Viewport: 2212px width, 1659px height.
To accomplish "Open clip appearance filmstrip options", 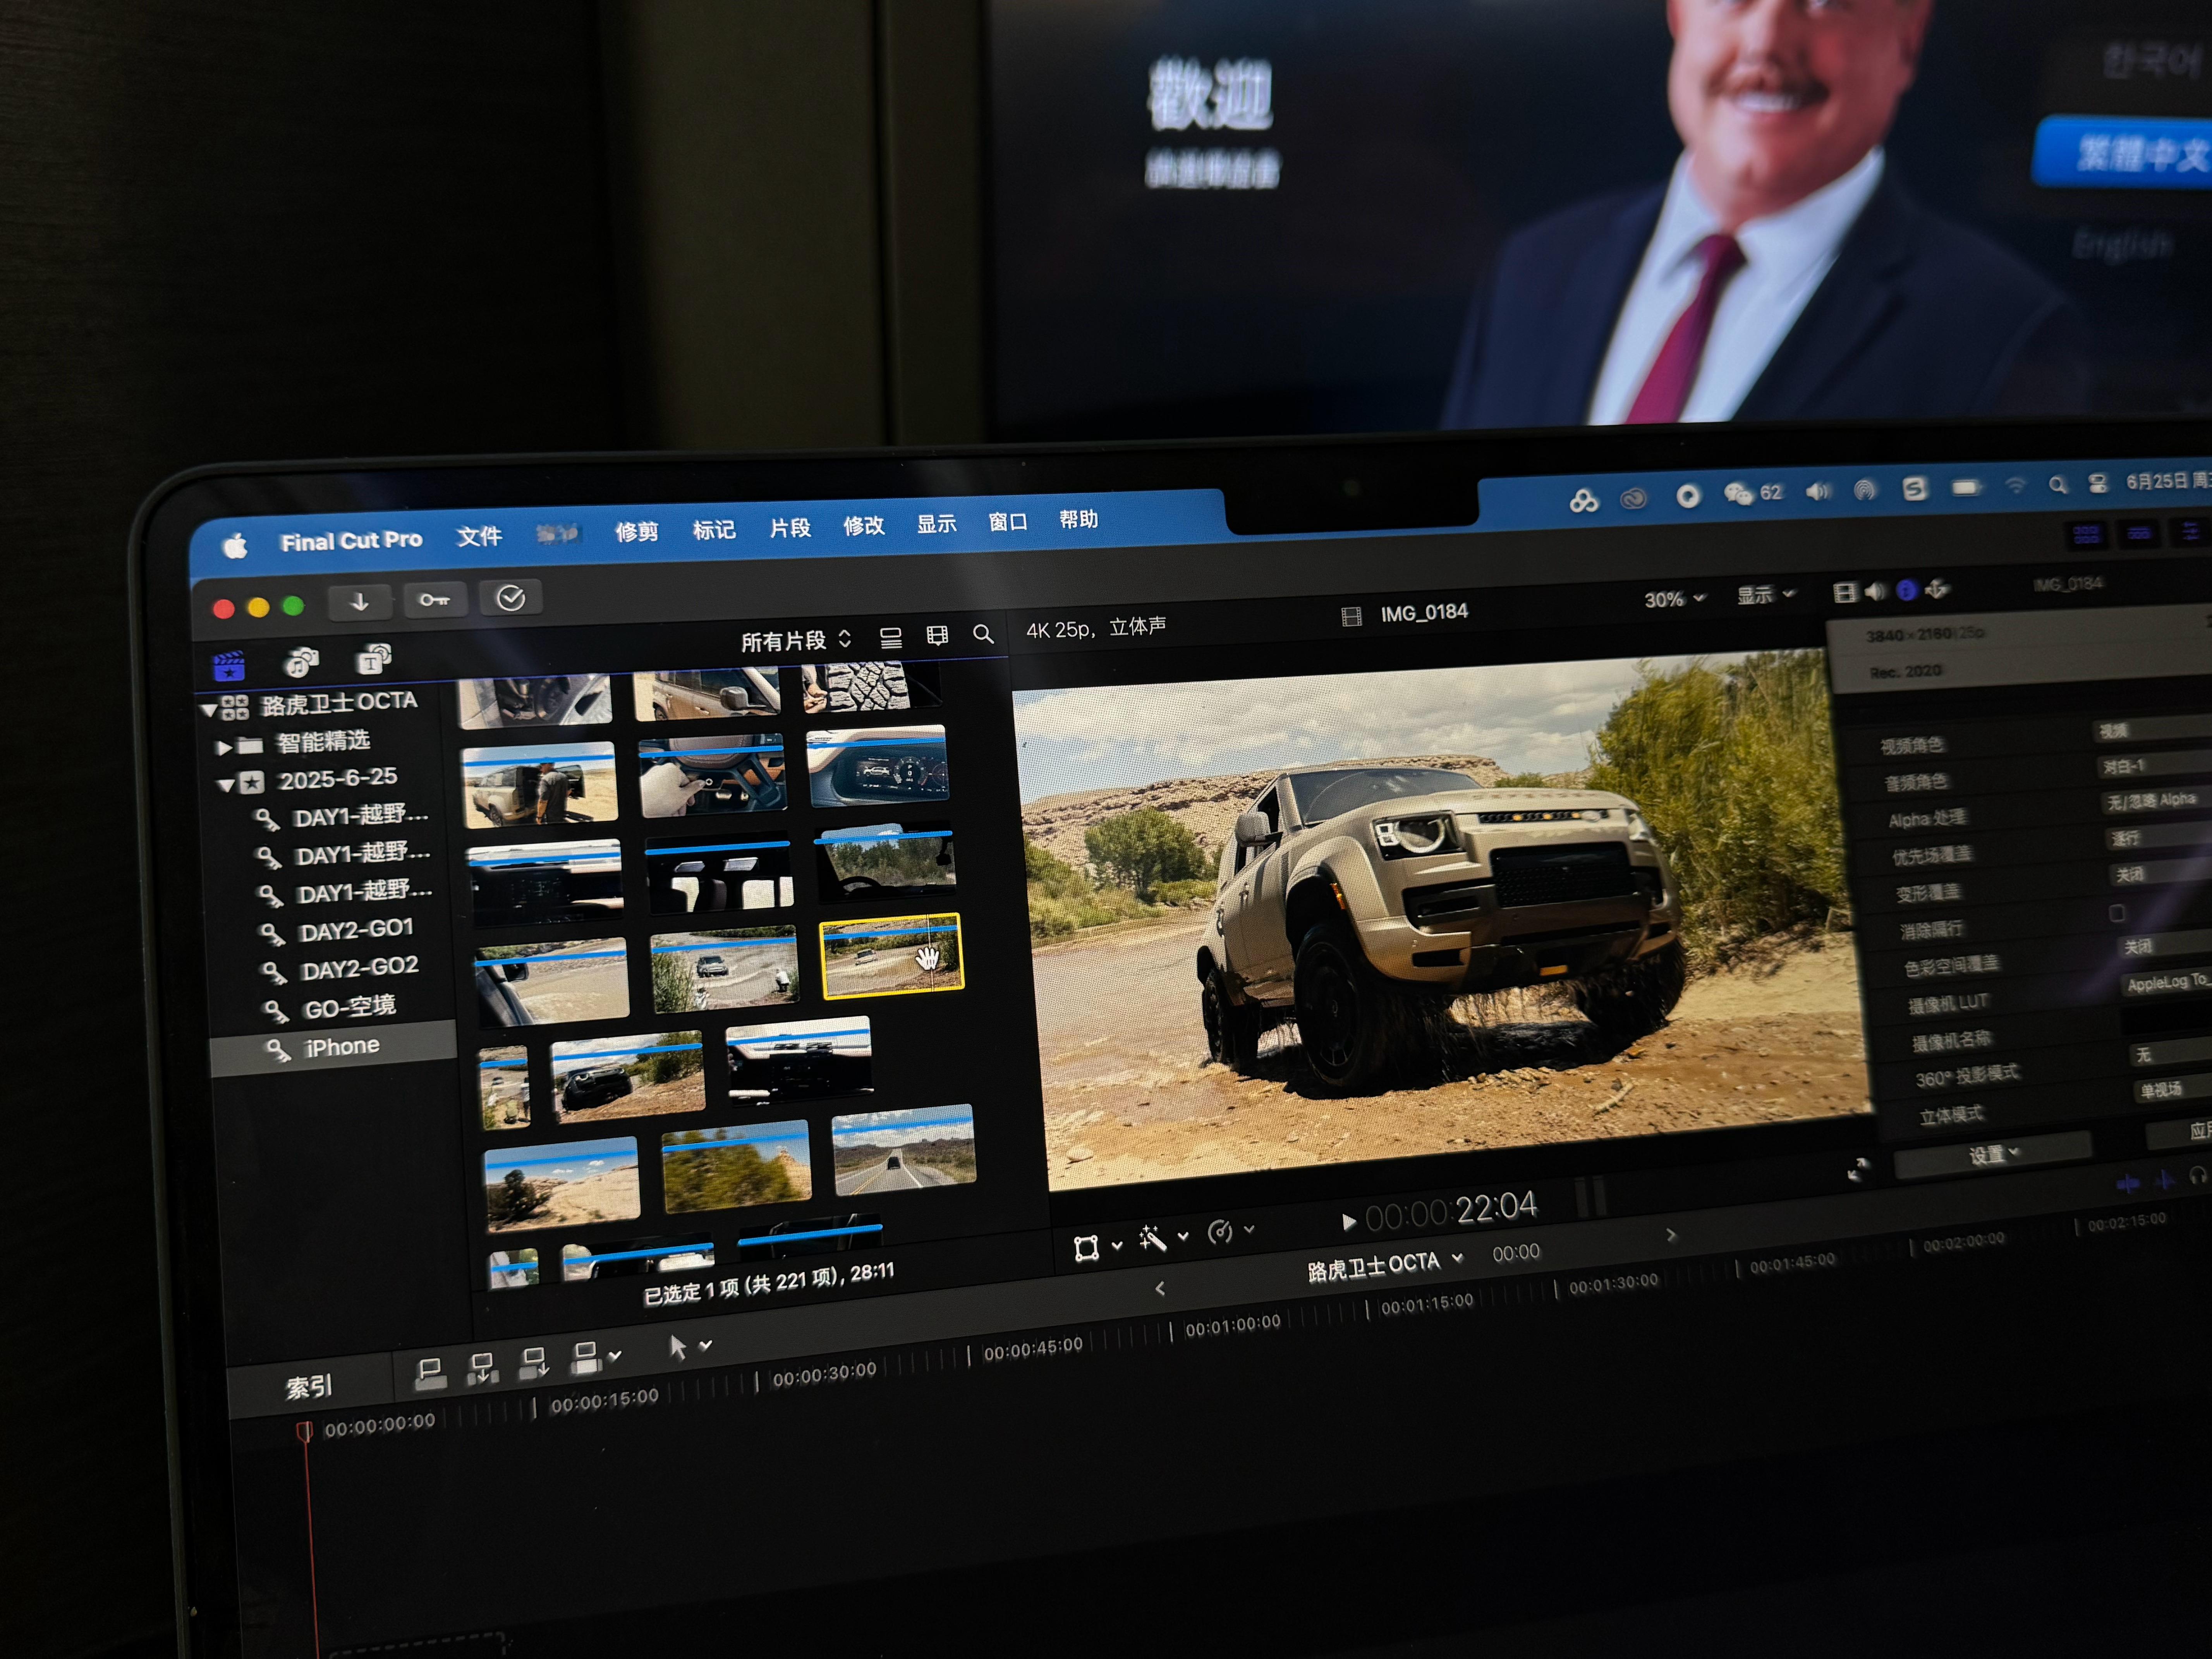I will point(937,636).
